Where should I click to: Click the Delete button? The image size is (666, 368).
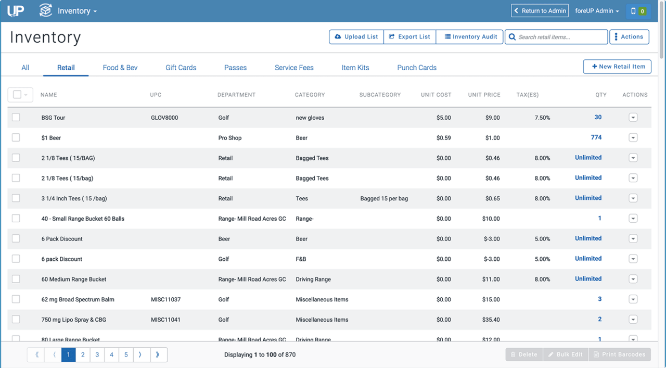(x=524, y=354)
